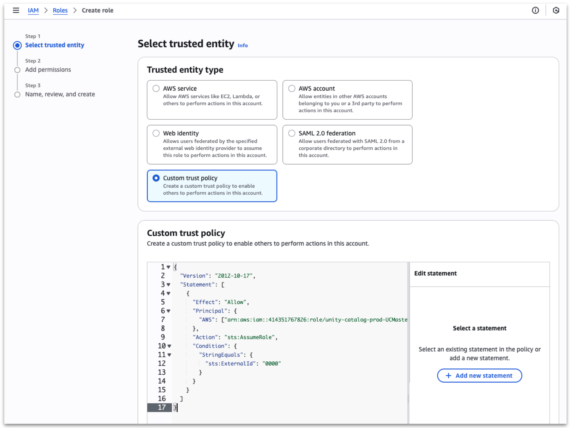Image resolution: width=572 pixels, height=428 pixels.
Task: Go to Step 2 Add permissions
Action: click(48, 69)
